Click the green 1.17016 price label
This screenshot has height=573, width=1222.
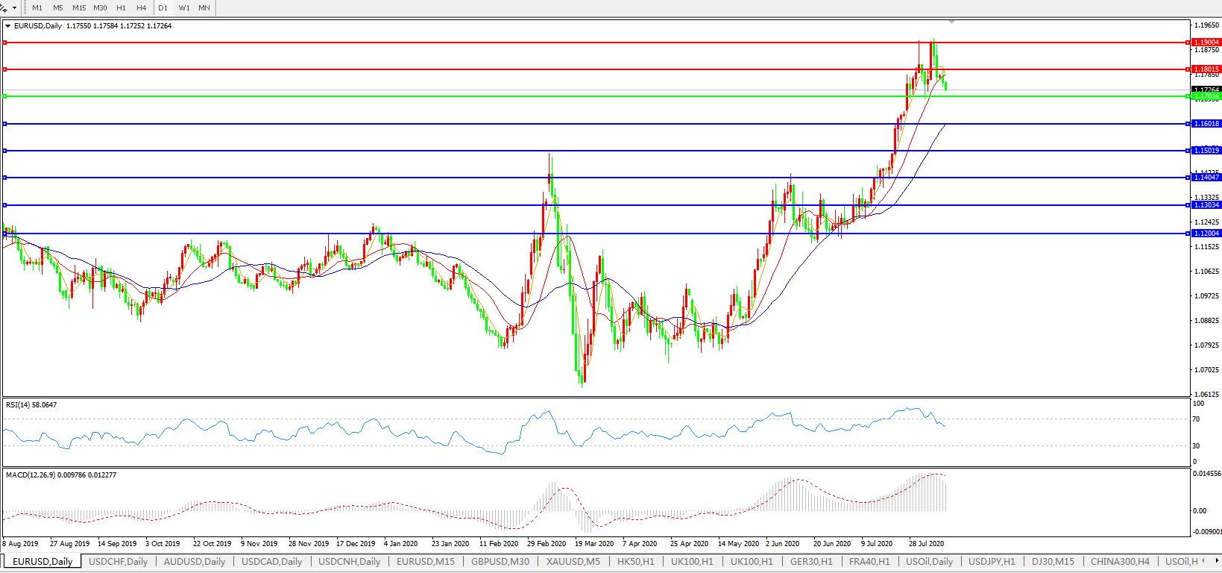1206,96
